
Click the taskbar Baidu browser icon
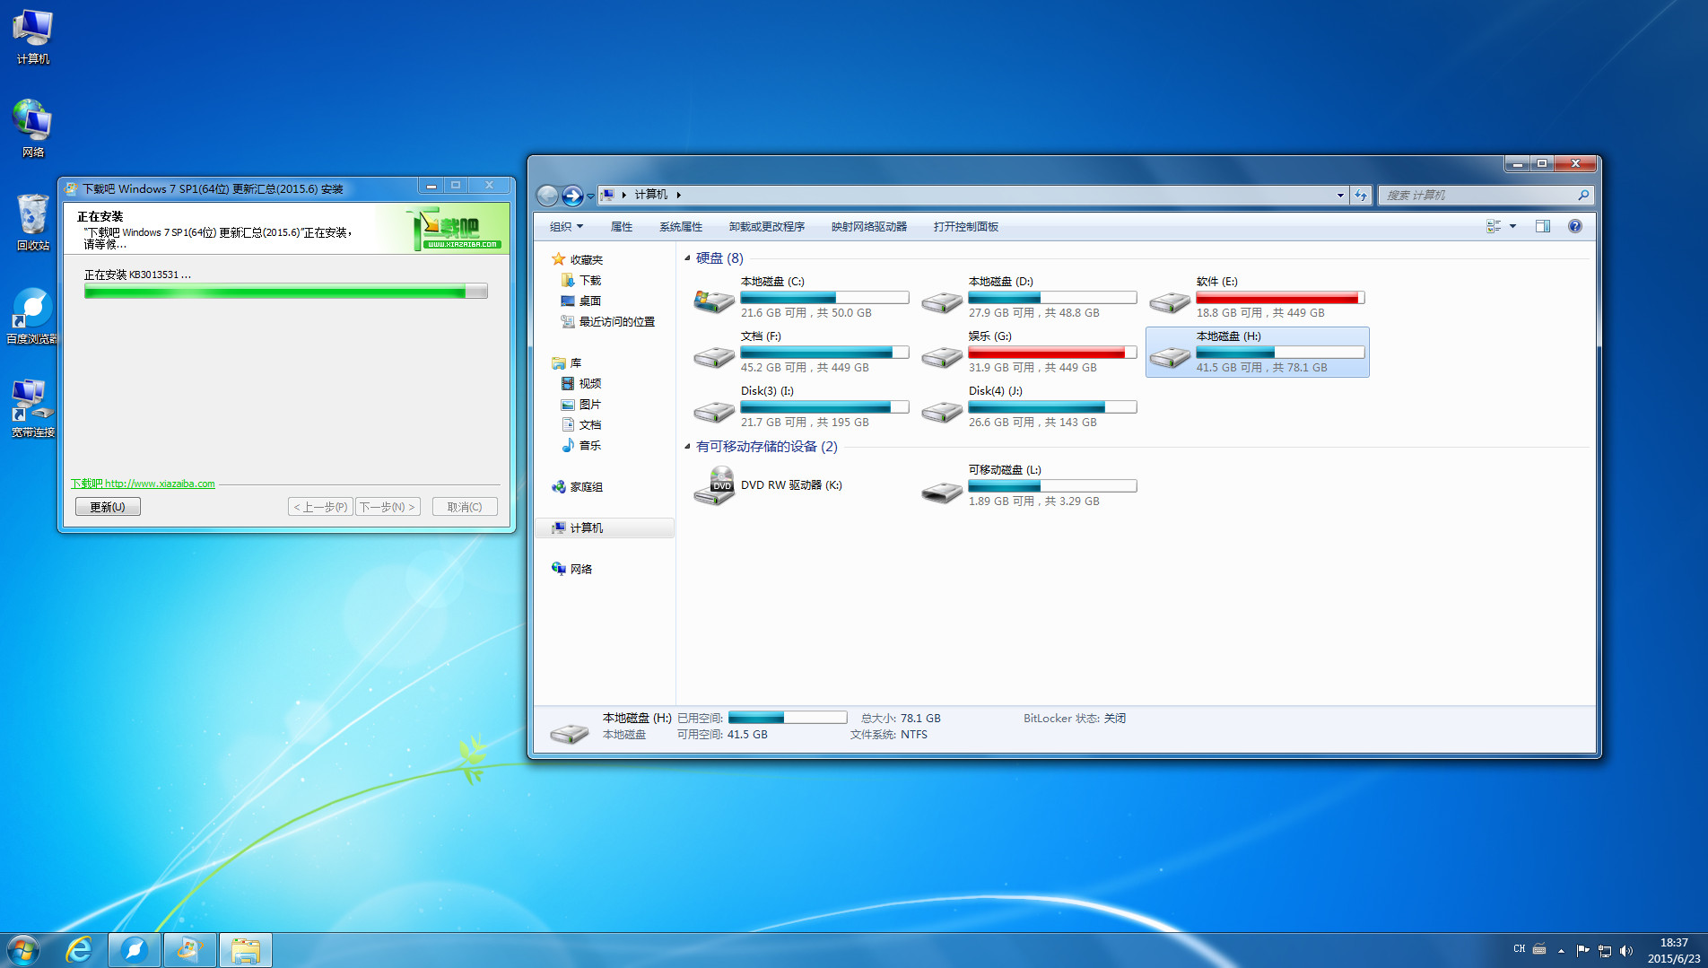(135, 949)
